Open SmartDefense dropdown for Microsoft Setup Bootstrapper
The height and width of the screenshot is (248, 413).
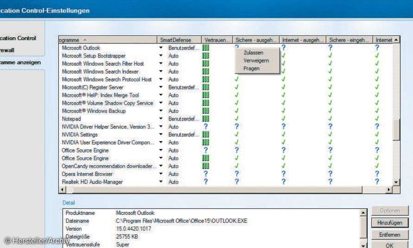coord(161,56)
